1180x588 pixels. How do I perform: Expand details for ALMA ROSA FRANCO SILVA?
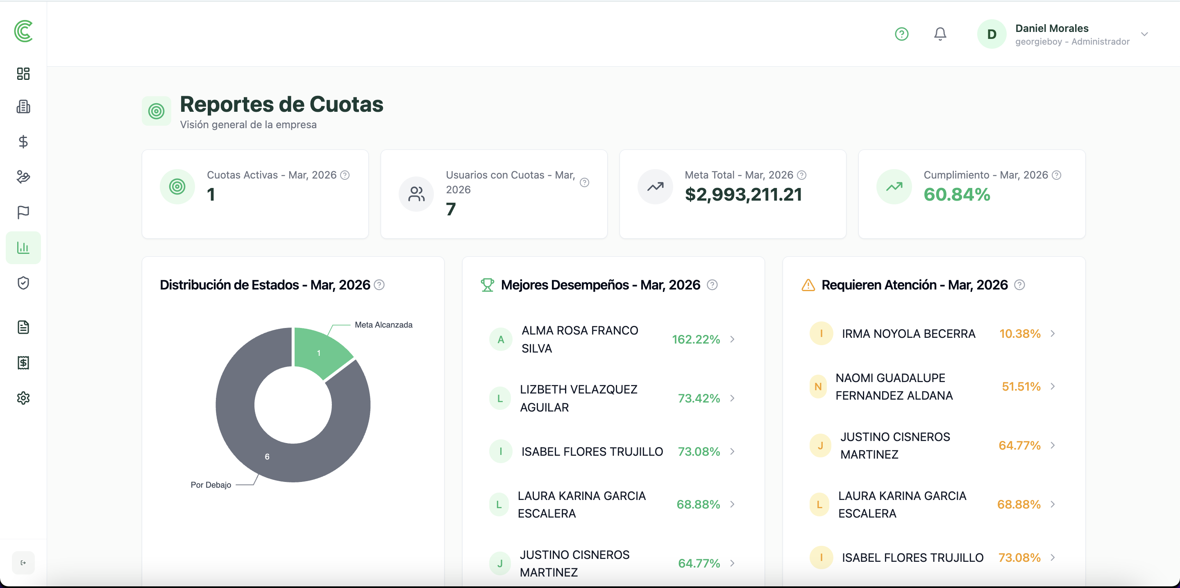tap(732, 339)
